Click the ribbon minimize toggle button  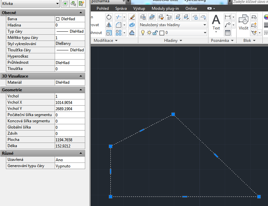[209, 9]
